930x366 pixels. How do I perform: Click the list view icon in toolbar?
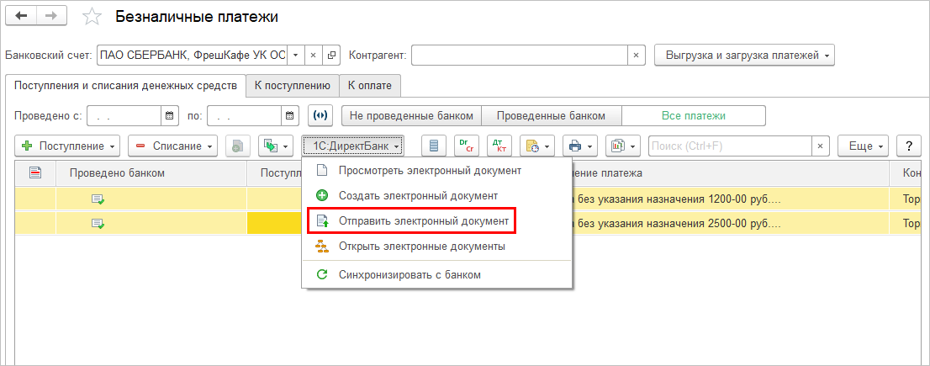coord(434,146)
